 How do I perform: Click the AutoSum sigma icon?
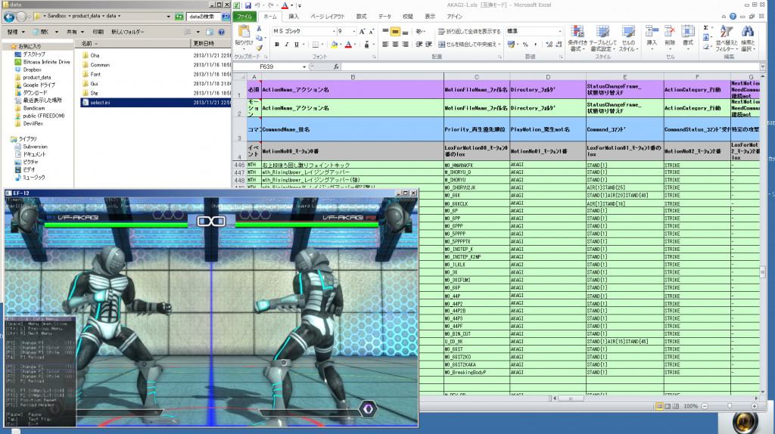click(x=706, y=28)
